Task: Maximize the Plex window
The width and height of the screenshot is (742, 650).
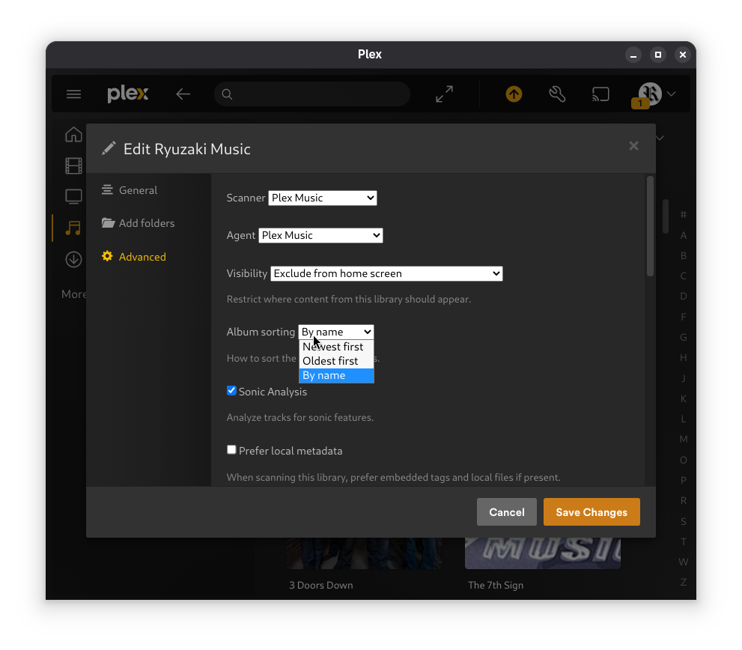Action: (658, 55)
